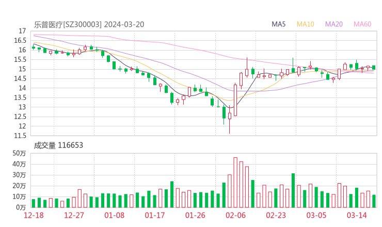The width and height of the screenshot is (382, 227).
Task: Click the tallest green volume bar above 30万
Action: 293,190
